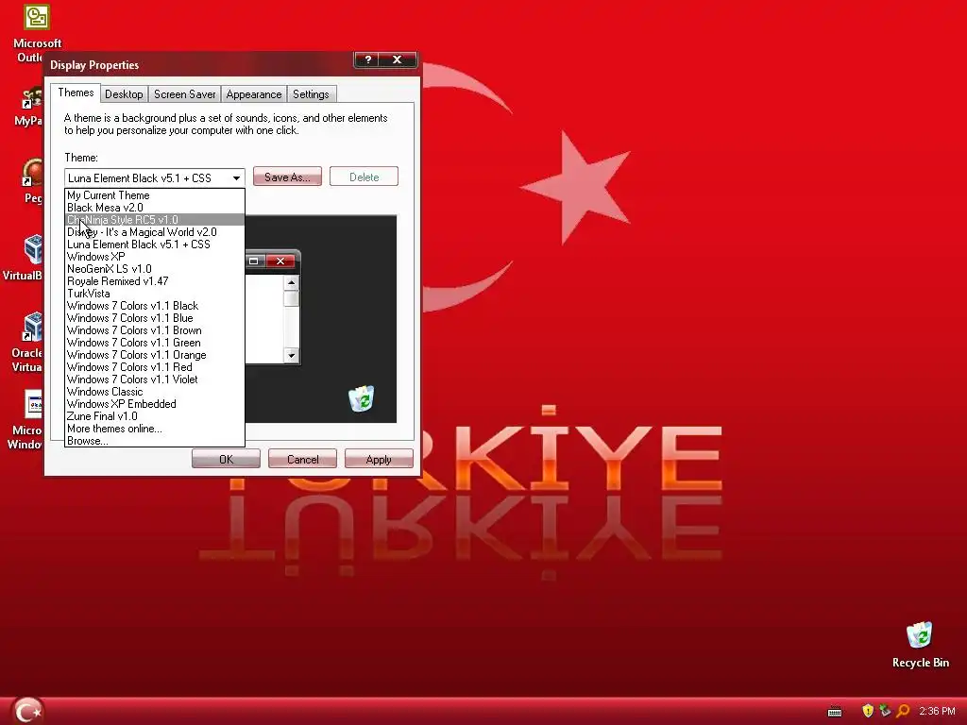
Task: Open the VirtualB desktop icon
Action: 33,249
